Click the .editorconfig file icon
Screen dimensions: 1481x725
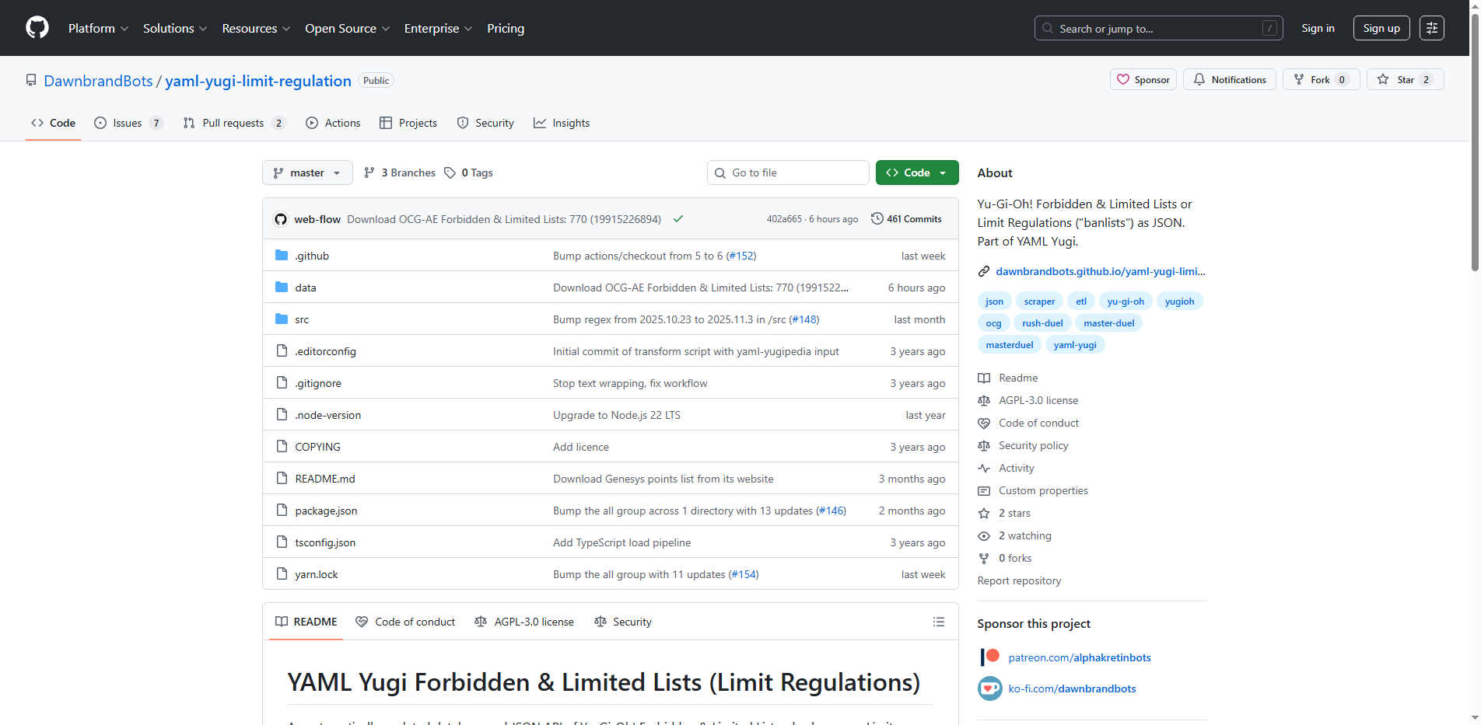(x=282, y=351)
